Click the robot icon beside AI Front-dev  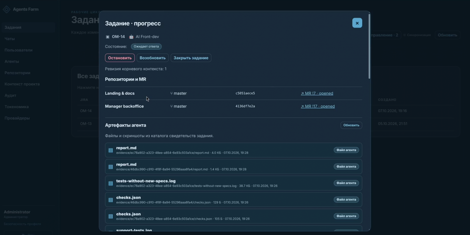pyautogui.click(x=131, y=37)
